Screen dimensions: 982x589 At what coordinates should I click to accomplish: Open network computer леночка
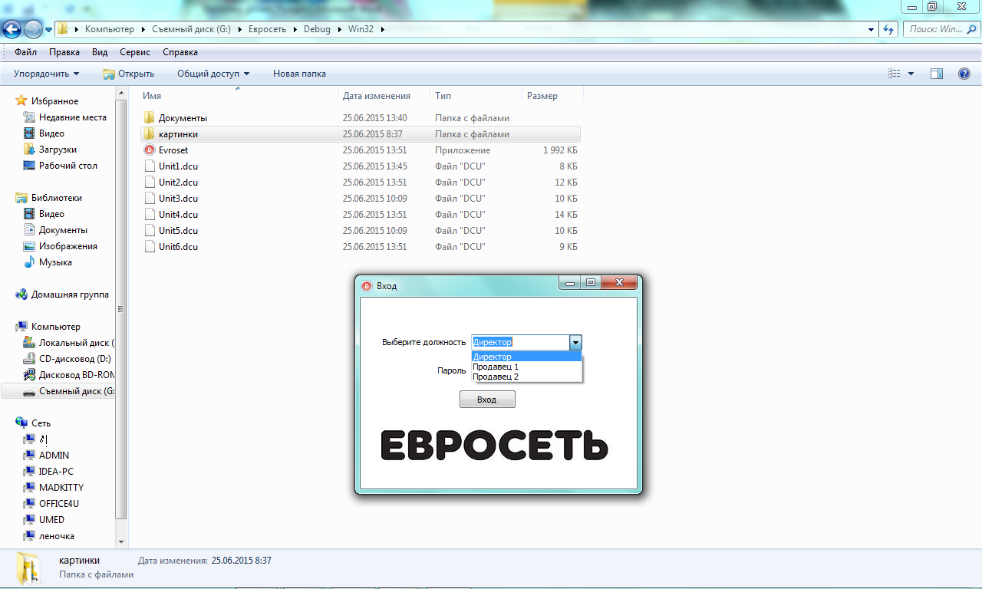tap(57, 536)
